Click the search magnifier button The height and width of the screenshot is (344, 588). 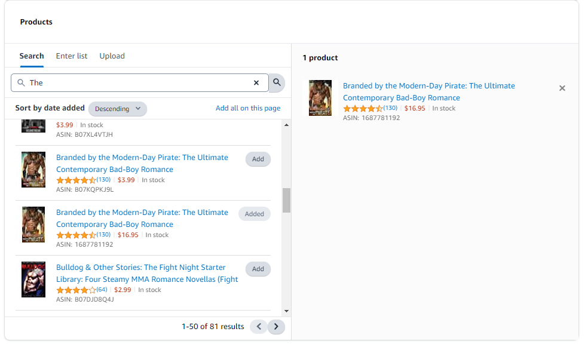click(x=277, y=82)
